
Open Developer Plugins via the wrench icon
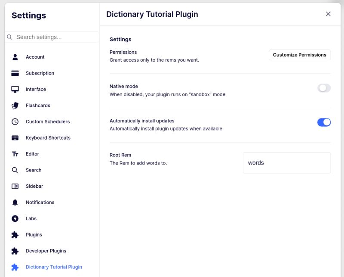pos(15,251)
